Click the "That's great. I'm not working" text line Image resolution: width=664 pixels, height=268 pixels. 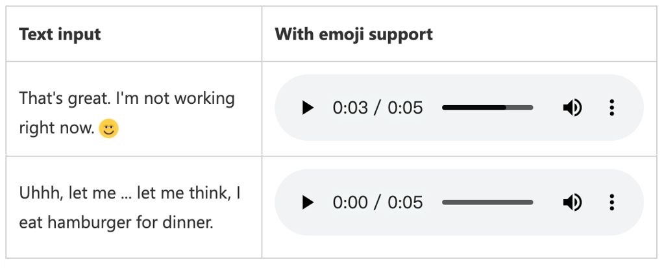127,98
